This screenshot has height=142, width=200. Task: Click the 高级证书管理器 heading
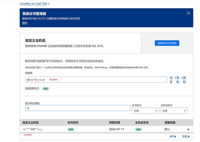pos(34,14)
